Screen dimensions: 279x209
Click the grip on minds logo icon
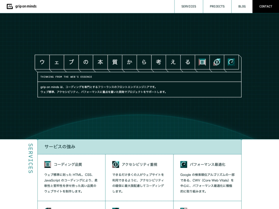pos(10,6)
